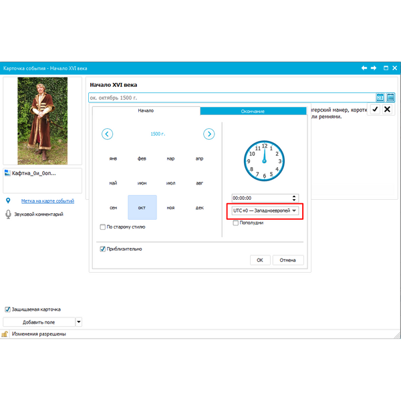
Task: Select the month апр
Action: pos(199,158)
